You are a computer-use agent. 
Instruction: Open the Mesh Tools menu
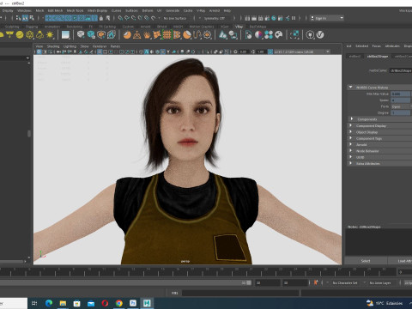click(x=75, y=10)
